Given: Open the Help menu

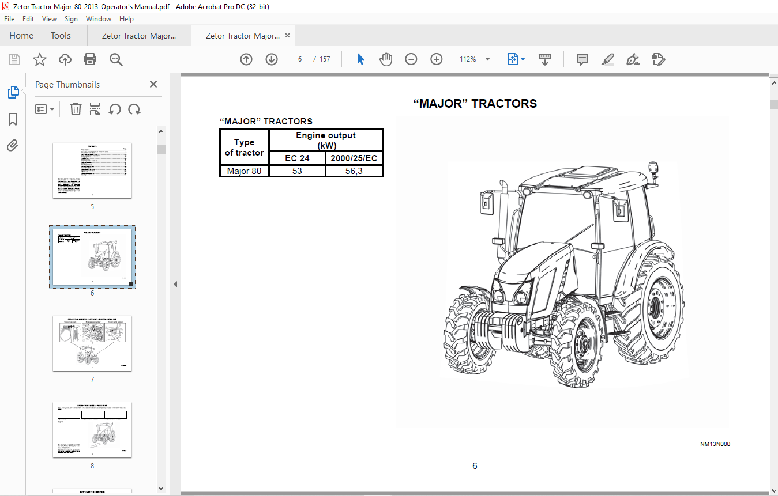Looking at the screenshot, I should (x=126, y=19).
